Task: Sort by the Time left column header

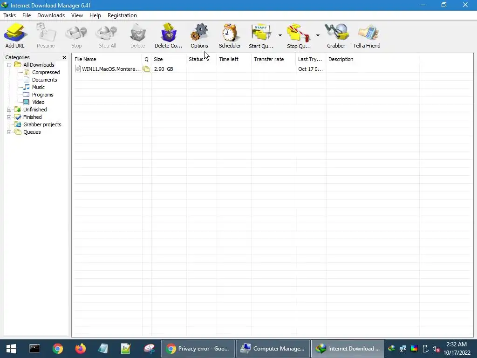Action: click(x=234, y=59)
